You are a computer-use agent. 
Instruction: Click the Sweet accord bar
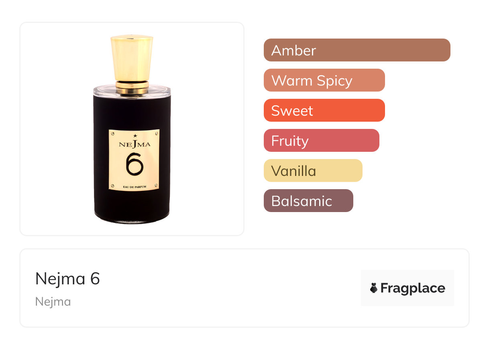point(324,110)
